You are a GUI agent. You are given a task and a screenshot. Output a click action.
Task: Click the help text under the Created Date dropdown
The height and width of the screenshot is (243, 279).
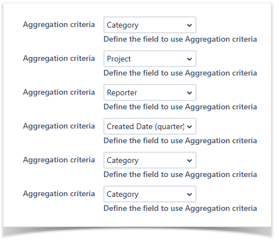(x=182, y=141)
